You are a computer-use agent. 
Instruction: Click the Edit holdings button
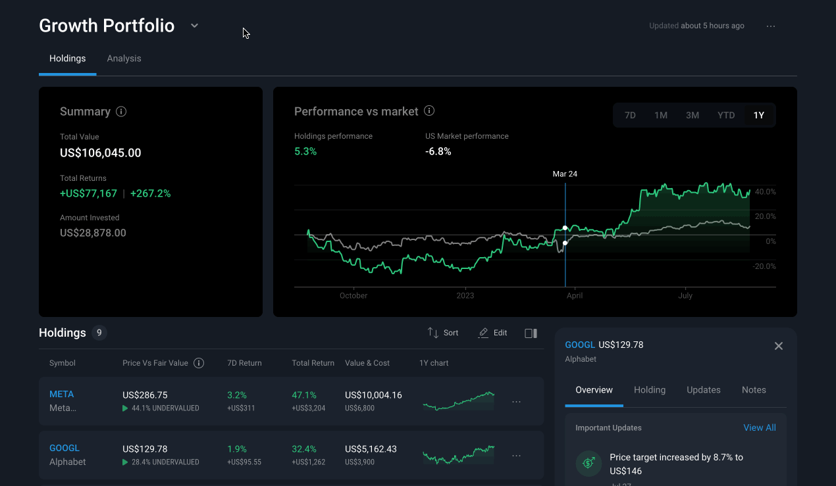pyautogui.click(x=493, y=333)
